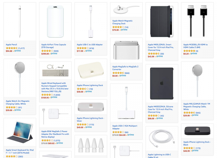Click the wired keyboard product thumbnail
Image resolution: width=217 pixels, height=158 pixels.
point(55,71)
